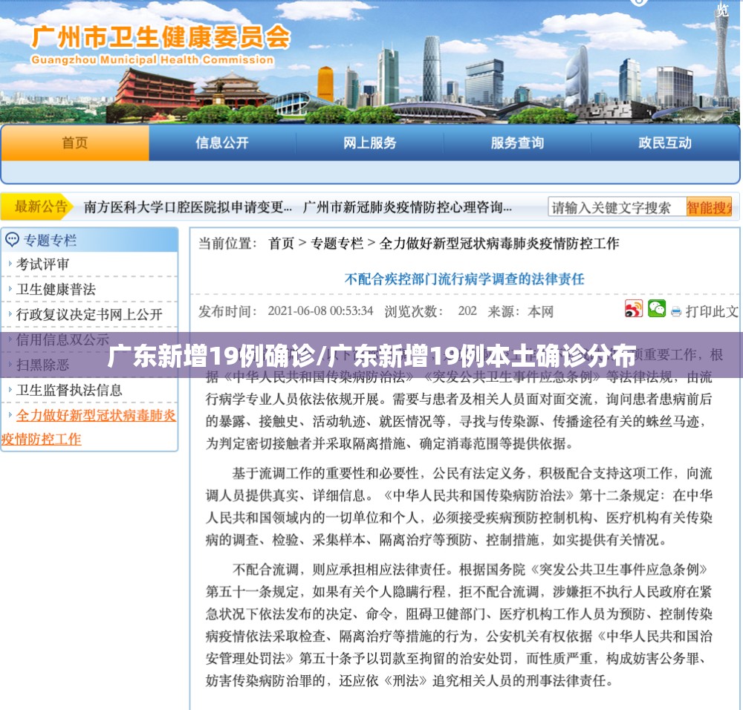The height and width of the screenshot is (710, 743).
Task: Click 打印此文 print link
Action: pyautogui.click(x=712, y=312)
